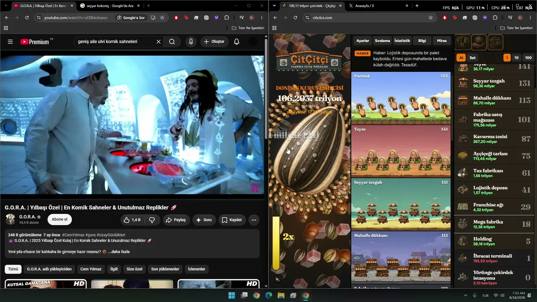Buy Mahalle dükkanı building
This screenshot has width=537, height=302.
coord(494,100)
